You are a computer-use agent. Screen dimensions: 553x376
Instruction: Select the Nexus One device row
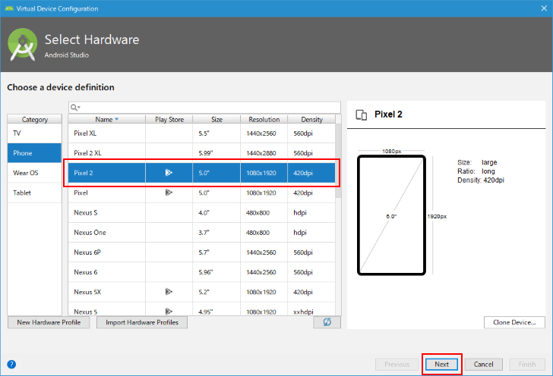click(201, 233)
